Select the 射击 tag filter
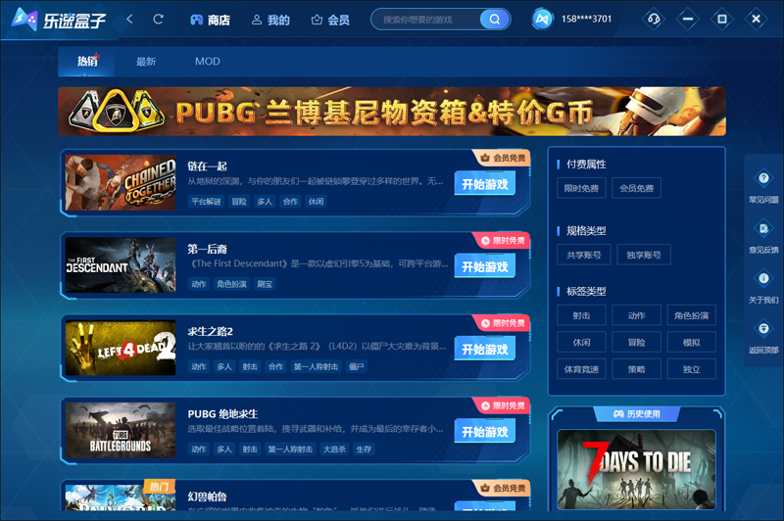The width and height of the screenshot is (784, 521). pos(581,315)
